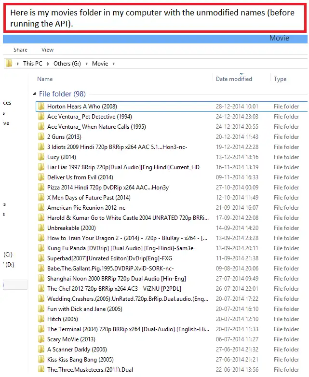This screenshot has width=309, height=377.
Task: Select 'The.Three.Musketeers.(2011).Dual' folder name
Action: coord(90,370)
